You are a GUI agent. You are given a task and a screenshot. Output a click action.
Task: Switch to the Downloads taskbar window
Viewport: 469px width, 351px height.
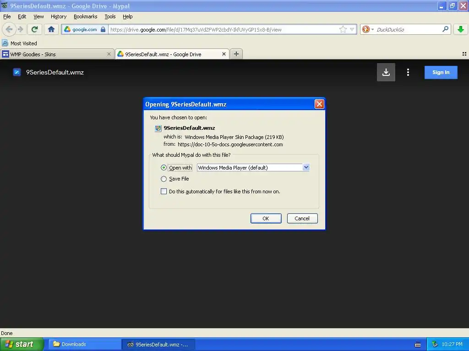(x=85, y=344)
